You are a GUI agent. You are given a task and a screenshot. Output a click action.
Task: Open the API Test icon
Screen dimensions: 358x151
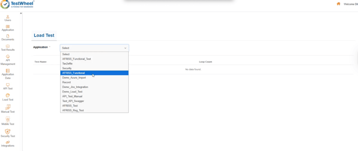click(8, 85)
